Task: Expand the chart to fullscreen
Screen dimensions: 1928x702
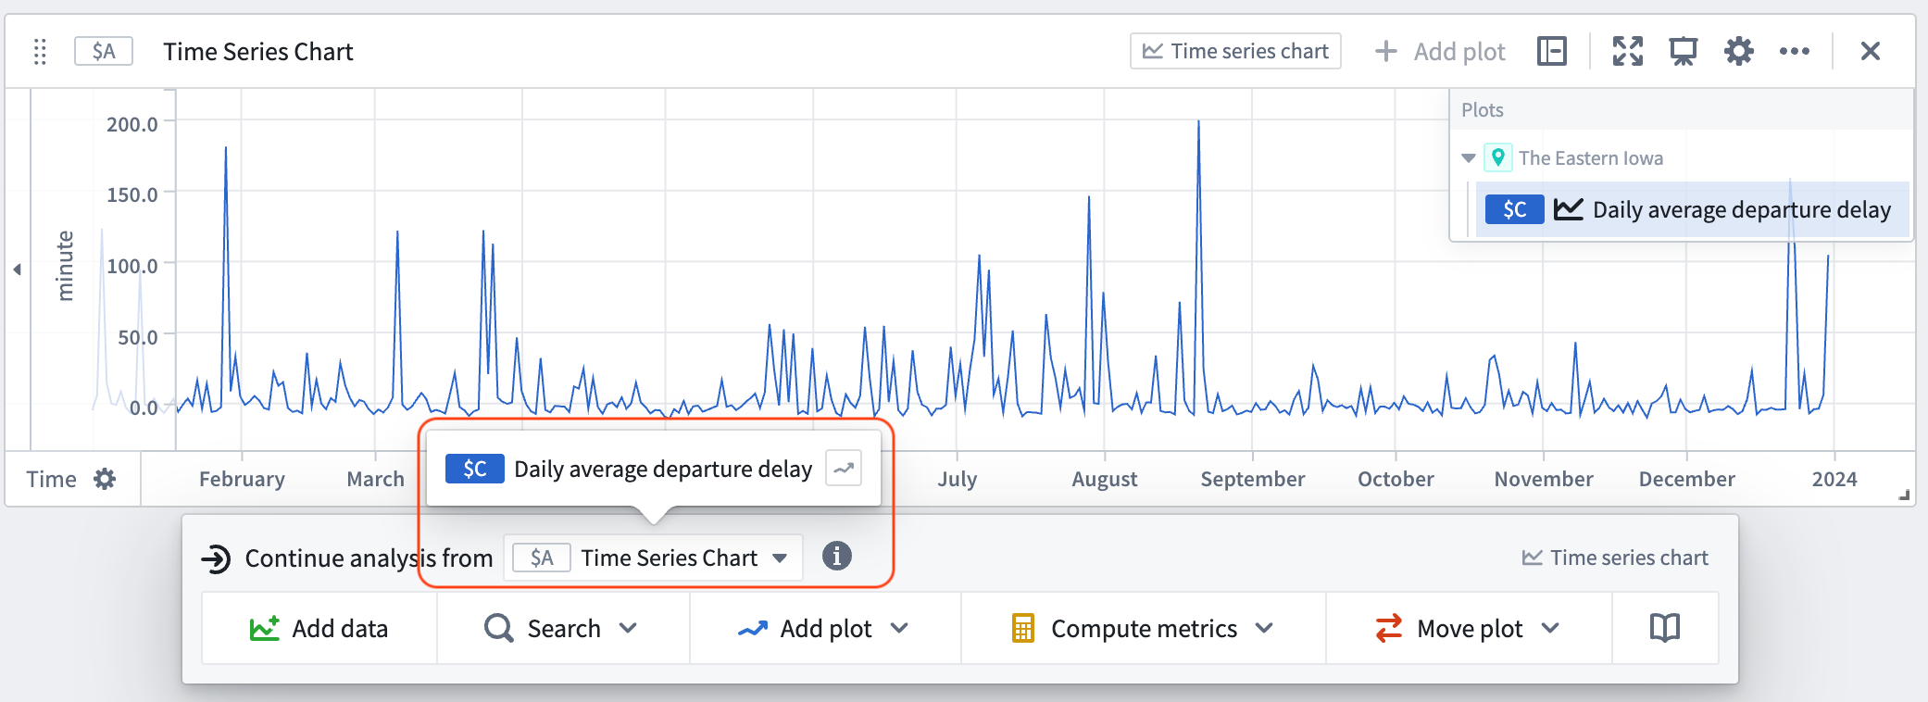Action: (x=1628, y=51)
